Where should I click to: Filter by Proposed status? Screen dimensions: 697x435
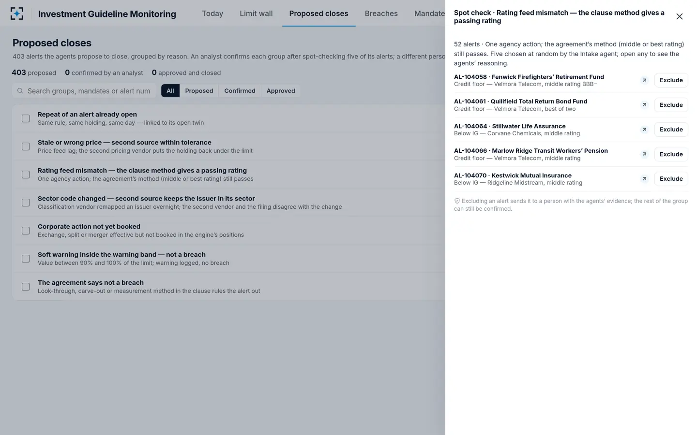tap(199, 91)
